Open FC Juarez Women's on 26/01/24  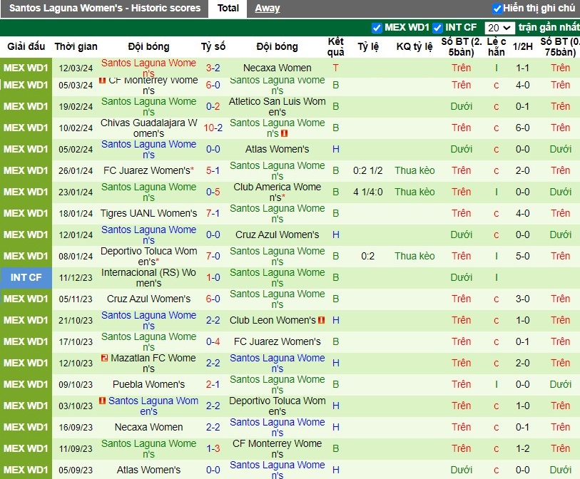coord(148,170)
